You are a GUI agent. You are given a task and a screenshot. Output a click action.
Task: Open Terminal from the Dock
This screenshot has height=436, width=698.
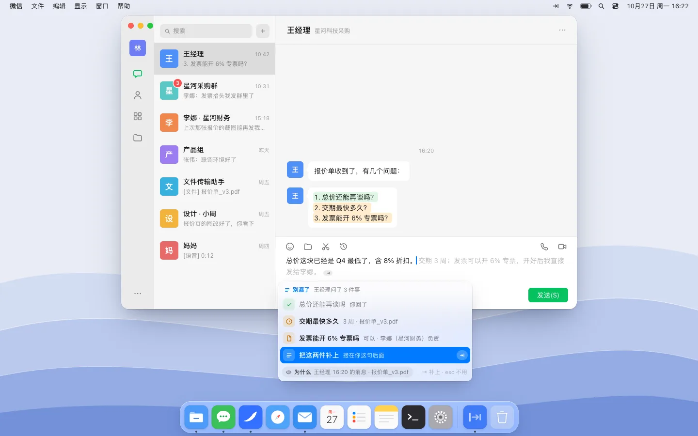[413, 417]
